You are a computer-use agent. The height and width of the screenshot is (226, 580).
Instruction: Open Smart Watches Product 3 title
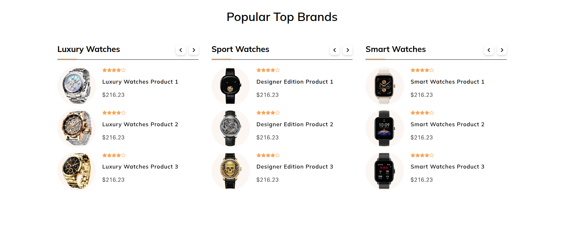coord(447,167)
